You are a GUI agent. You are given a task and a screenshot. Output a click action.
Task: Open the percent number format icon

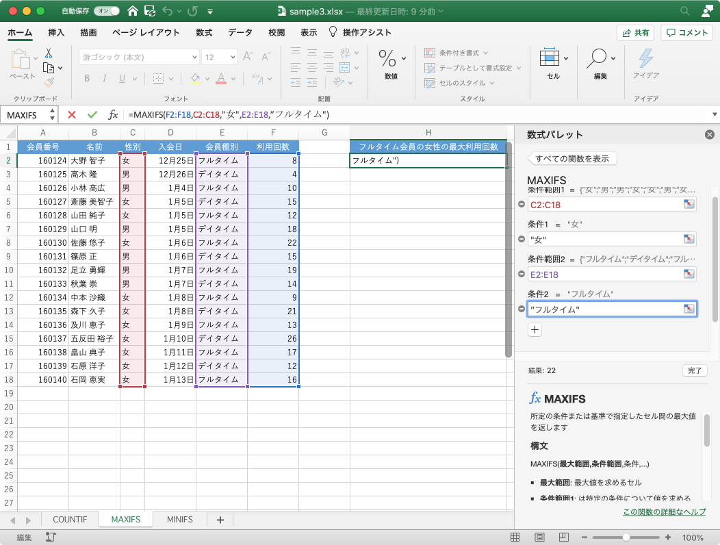(x=387, y=59)
